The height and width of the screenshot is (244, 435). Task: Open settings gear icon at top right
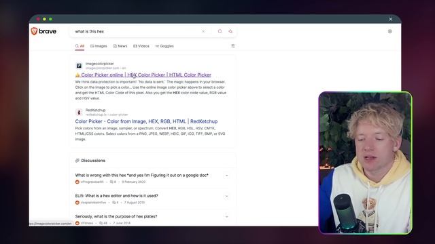(x=389, y=31)
